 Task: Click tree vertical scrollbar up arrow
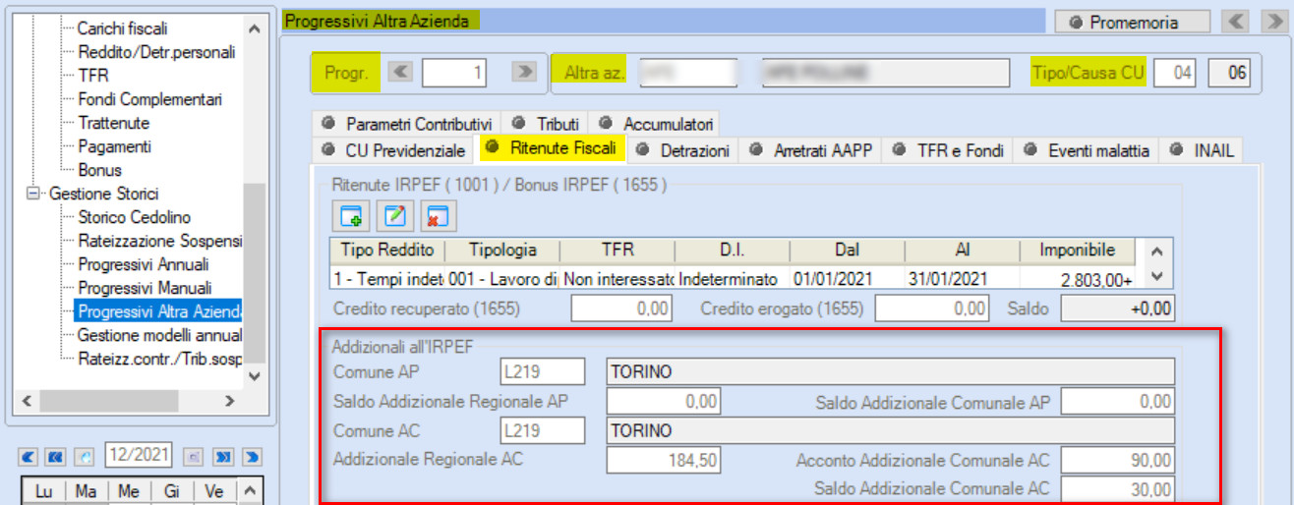[x=255, y=29]
